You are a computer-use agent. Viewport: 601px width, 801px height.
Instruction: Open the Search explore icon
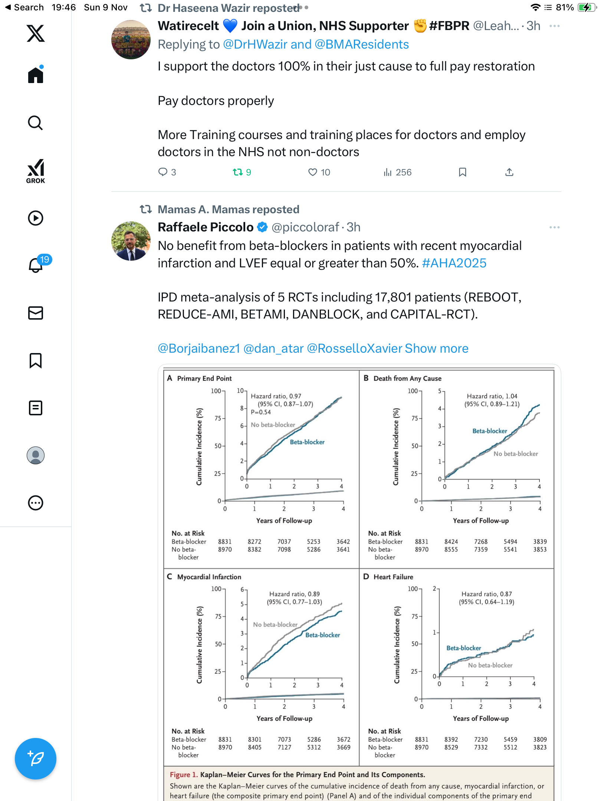36,123
